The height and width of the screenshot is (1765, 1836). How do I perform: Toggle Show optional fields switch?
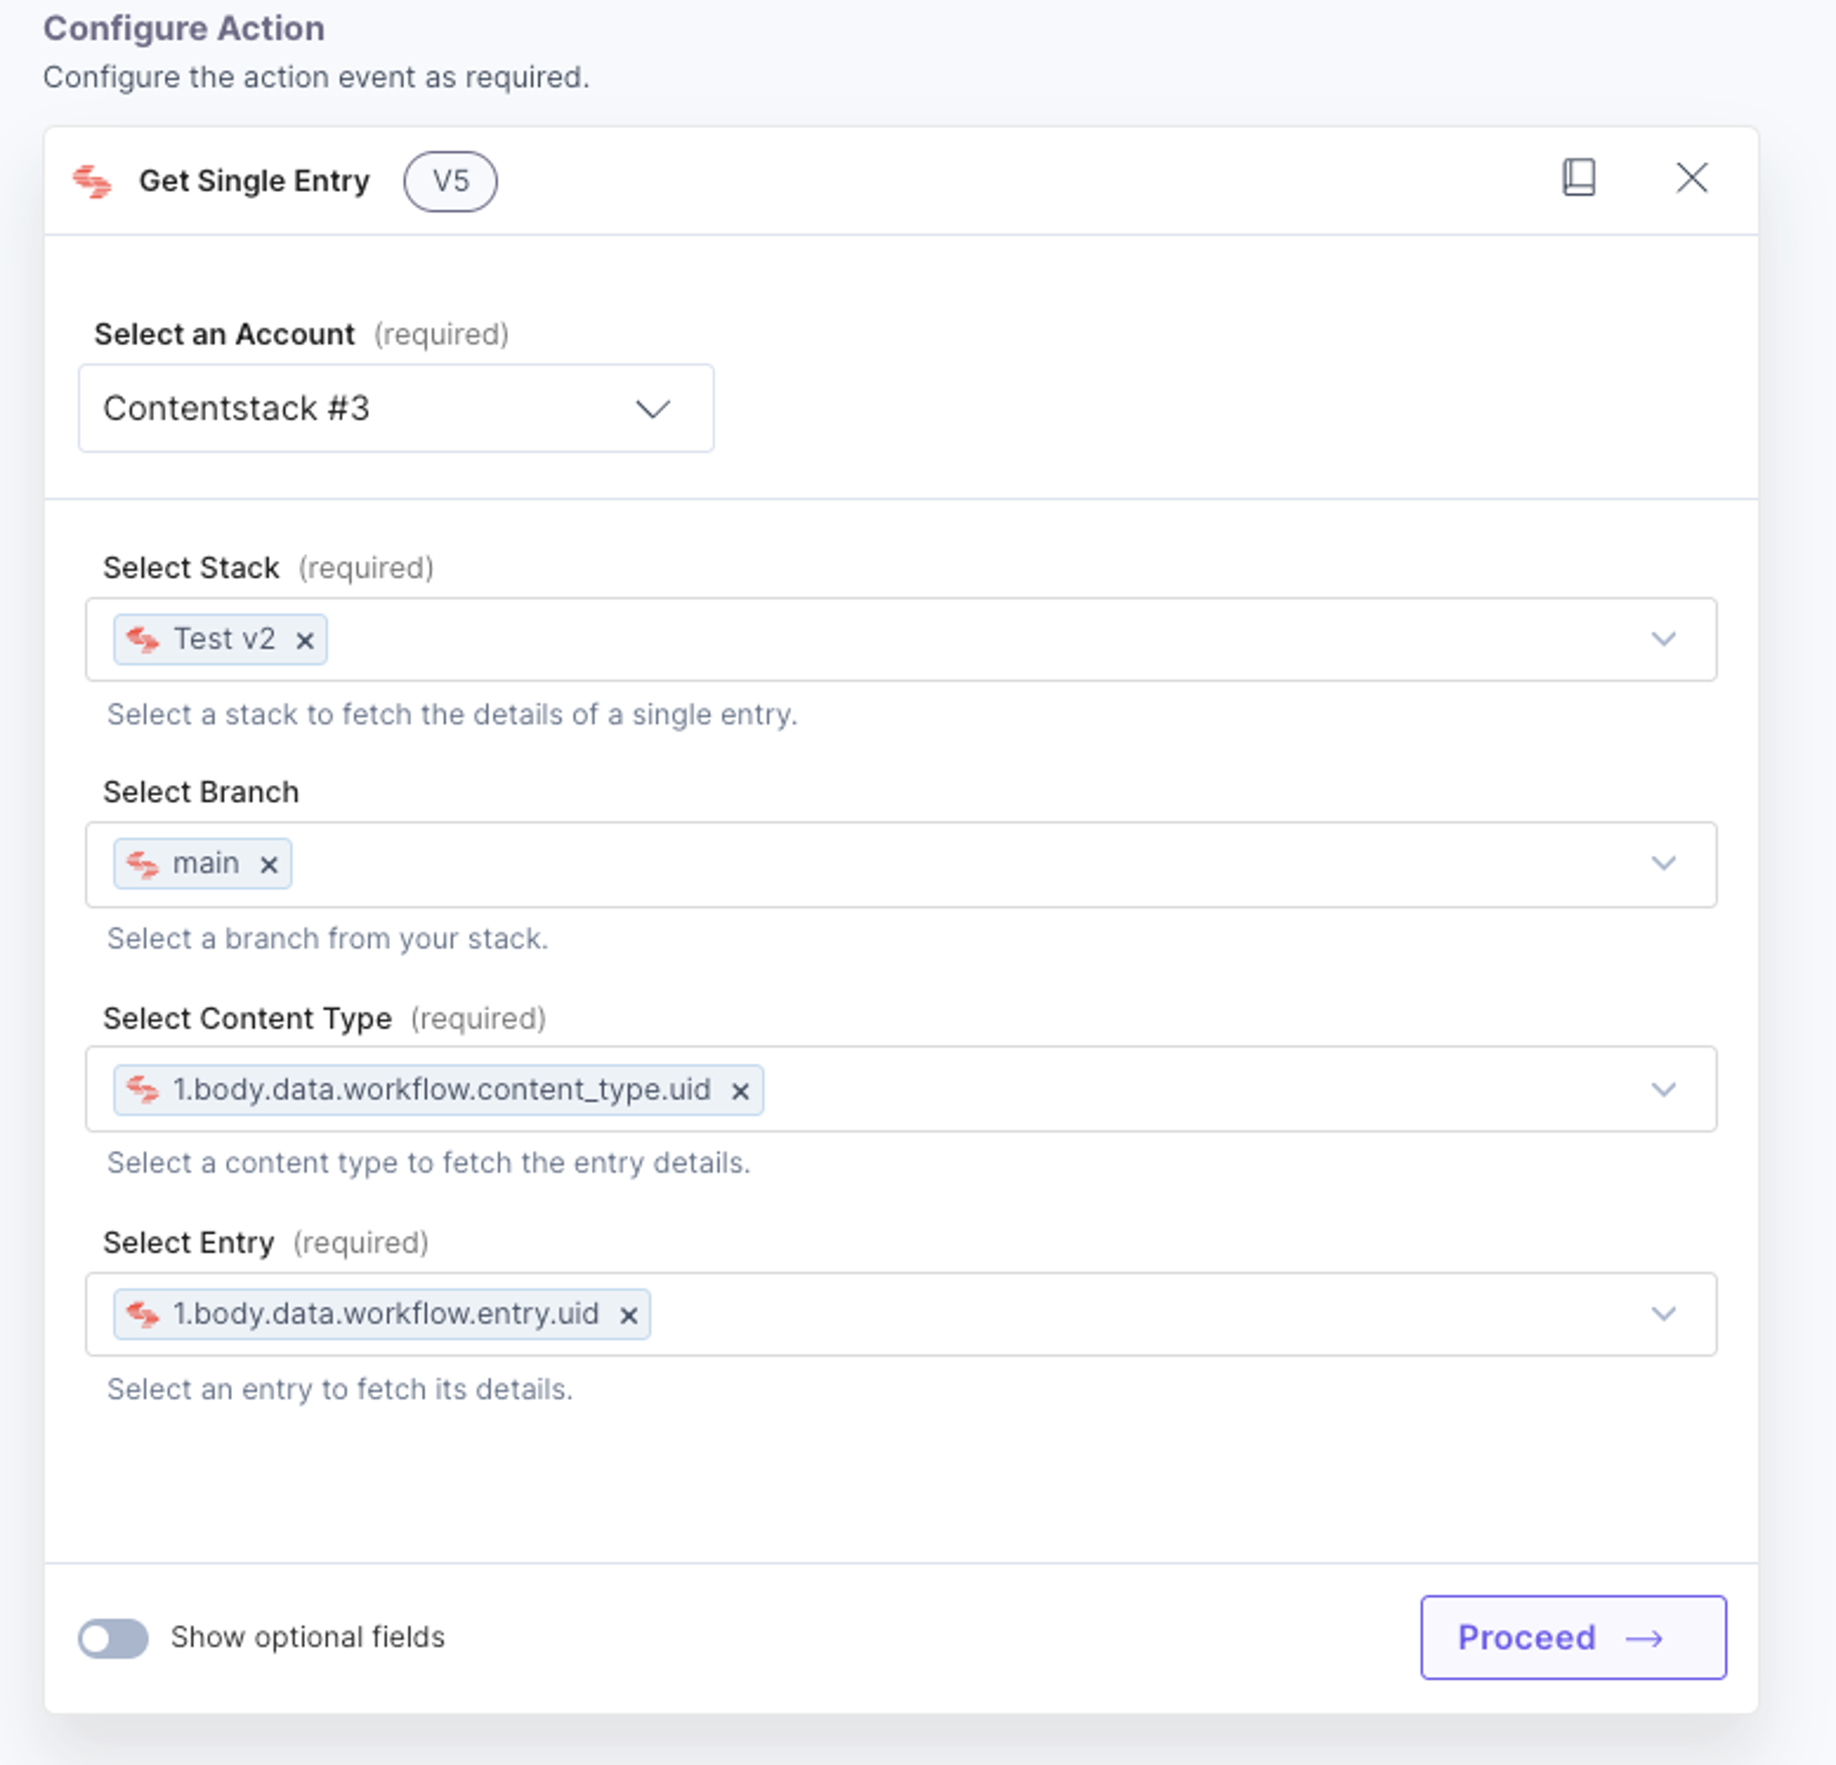pyautogui.click(x=113, y=1639)
